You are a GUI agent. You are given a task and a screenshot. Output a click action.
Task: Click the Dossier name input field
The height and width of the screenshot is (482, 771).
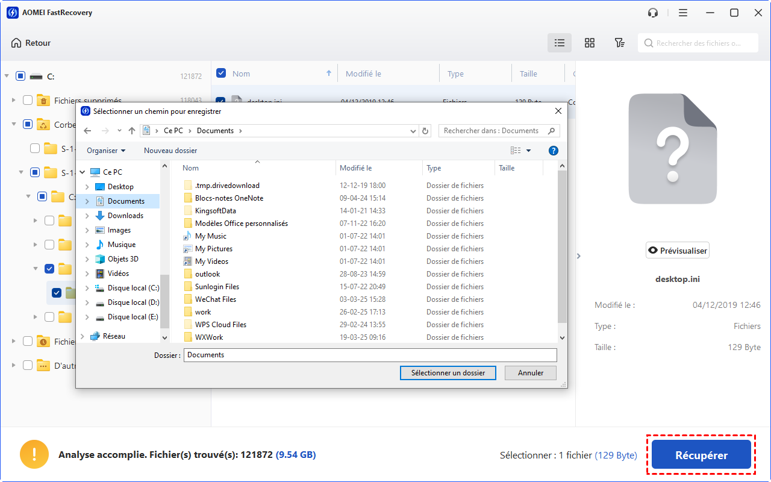coord(370,355)
